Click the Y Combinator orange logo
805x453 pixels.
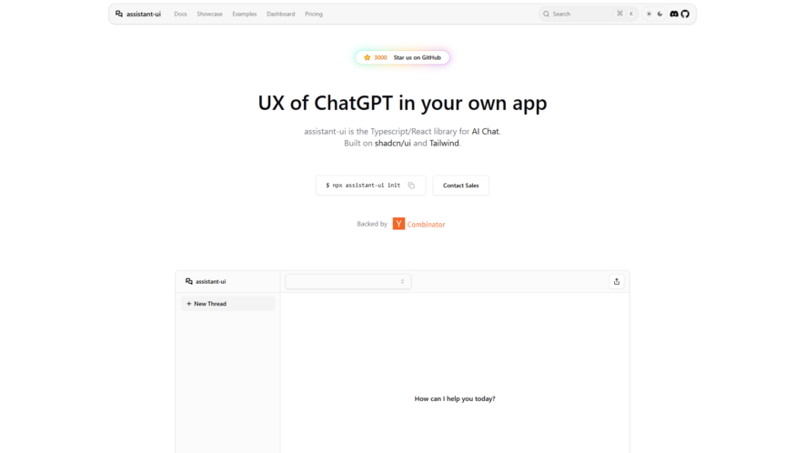point(399,224)
